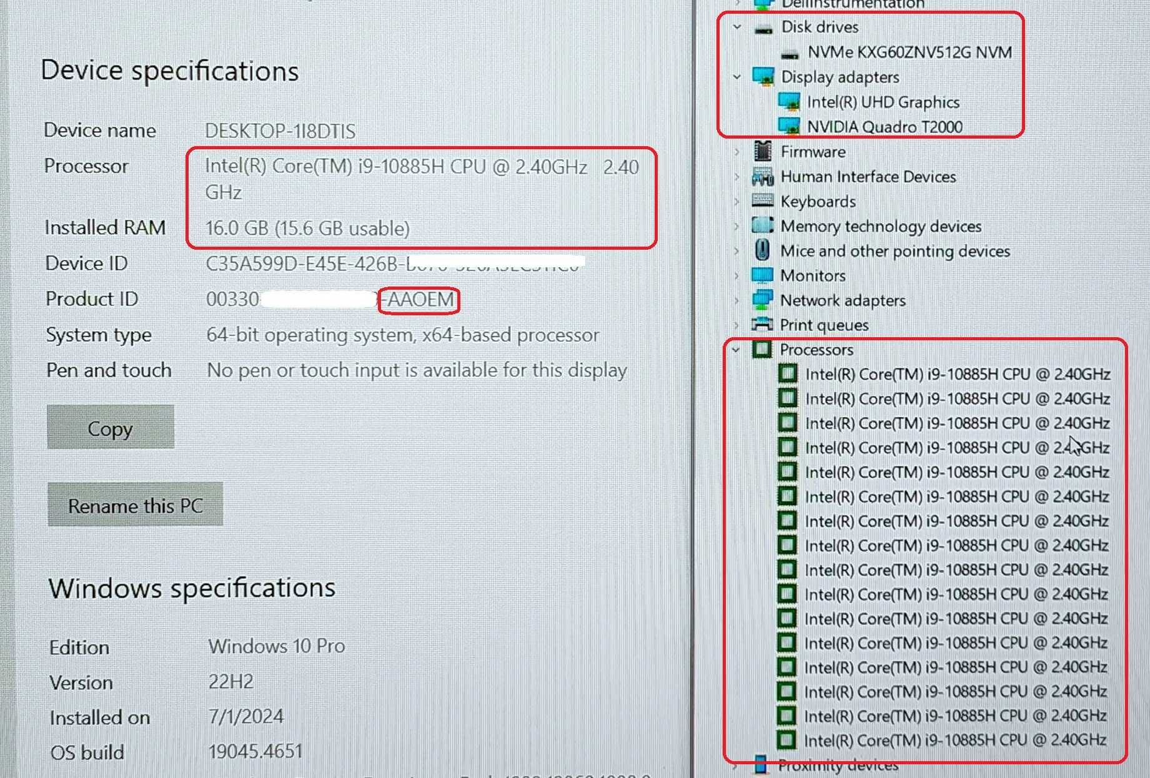Image resolution: width=1150 pixels, height=778 pixels.
Task: Click the Processor value Intel(R) Core(TM) i9-10885H
Action: pyautogui.click(x=422, y=179)
